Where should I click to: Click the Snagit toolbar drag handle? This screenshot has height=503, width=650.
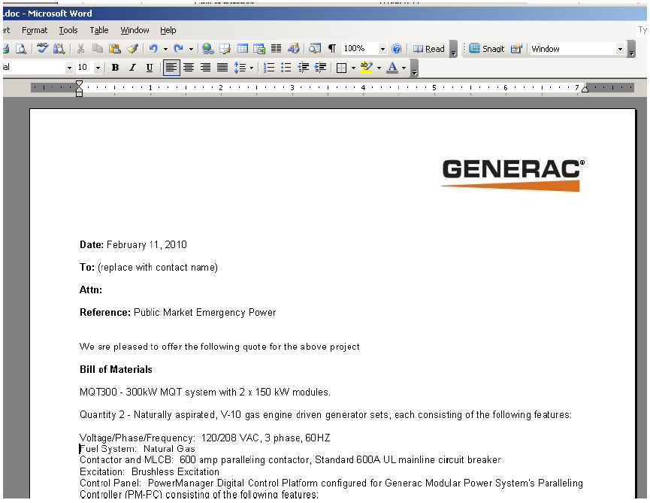[x=464, y=49]
